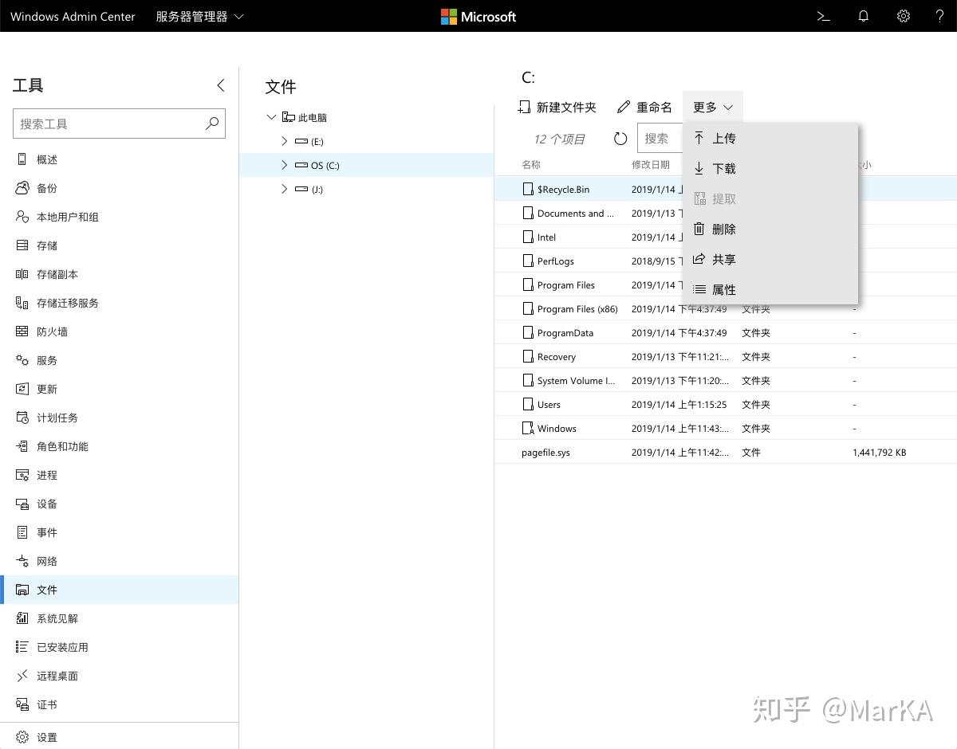The height and width of the screenshot is (749, 957).
Task: Refresh the file list
Action: (x=620, y=139)
